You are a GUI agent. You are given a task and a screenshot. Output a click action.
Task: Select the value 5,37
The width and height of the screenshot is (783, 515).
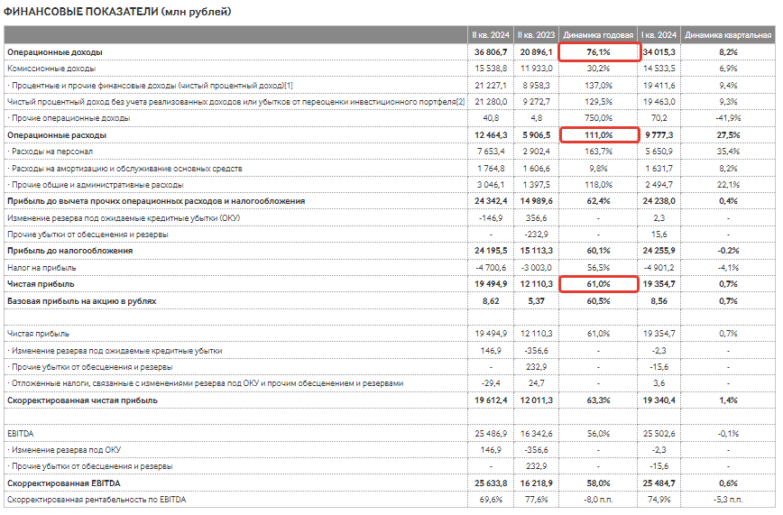[537, 301]
